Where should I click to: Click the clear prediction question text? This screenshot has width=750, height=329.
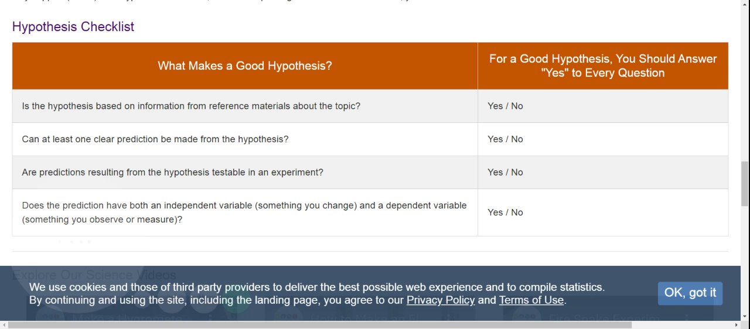155,139
